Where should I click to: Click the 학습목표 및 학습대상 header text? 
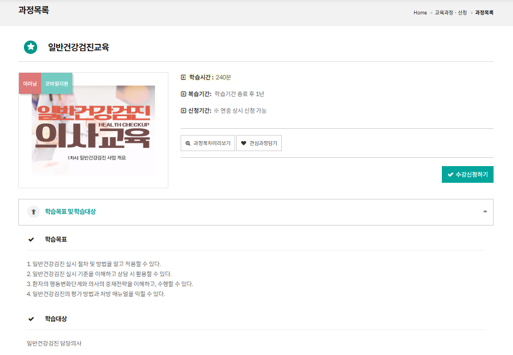pos(71,212)
